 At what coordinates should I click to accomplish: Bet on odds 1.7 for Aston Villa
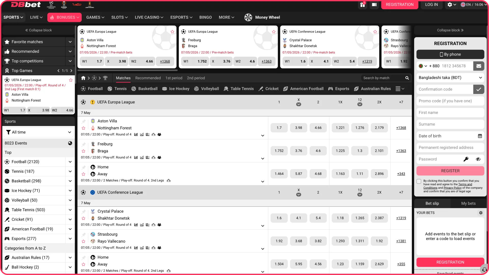(279, 128)
